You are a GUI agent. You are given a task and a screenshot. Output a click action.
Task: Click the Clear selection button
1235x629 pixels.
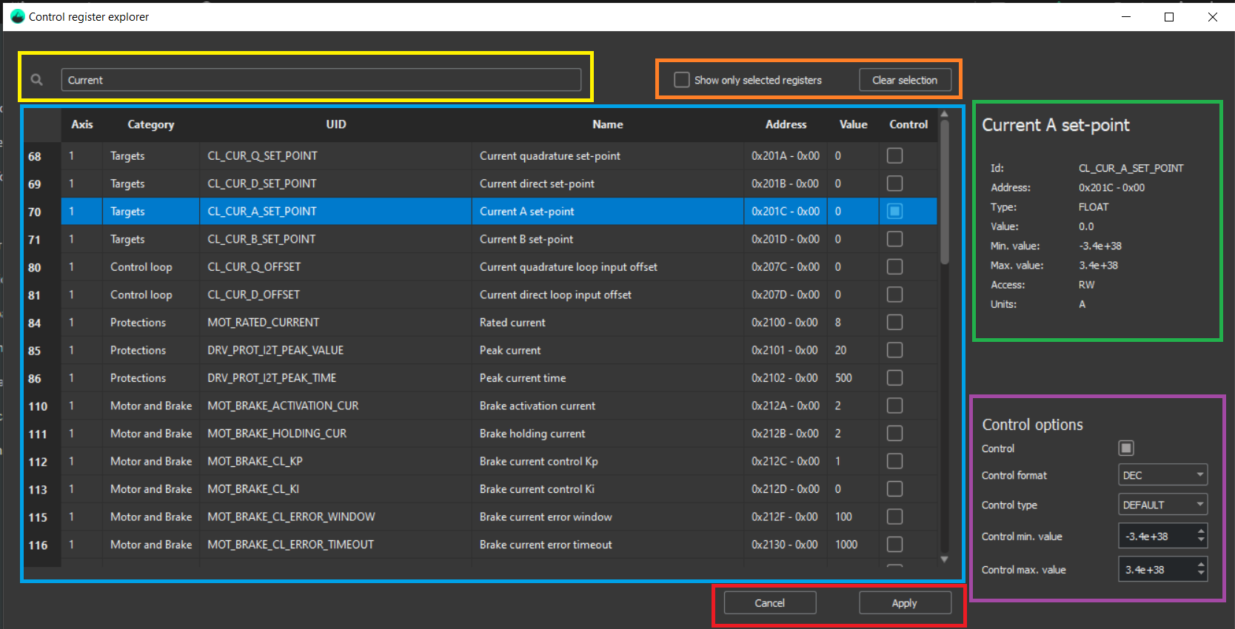point(904,80)
